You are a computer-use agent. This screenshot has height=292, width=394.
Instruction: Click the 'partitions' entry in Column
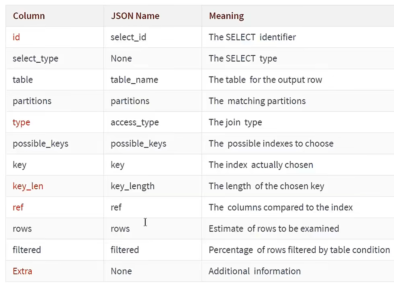pyautogui.click(x=32, y=101)
